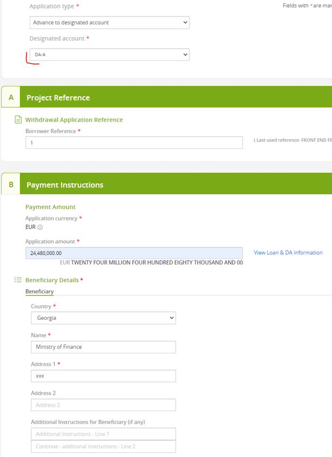Open the Application type dropdown
Screen dimensions: 332x457
click(109, 23)
